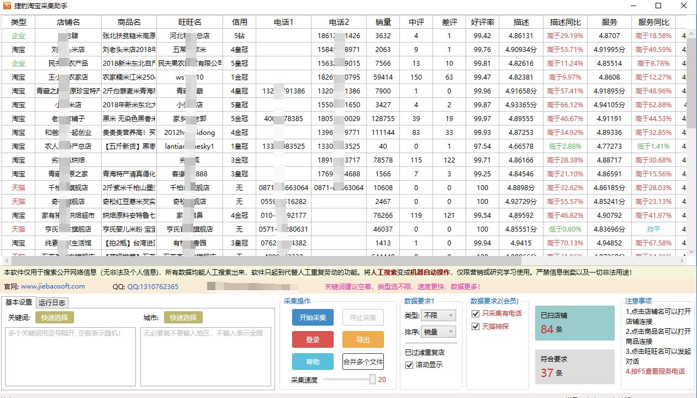This screenshot has height=398, width=697.
Task: Click the 好评率 value 97.54
Action: [483, 146]
